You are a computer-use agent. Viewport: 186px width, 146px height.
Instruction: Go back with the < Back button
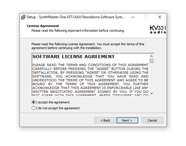105,120
